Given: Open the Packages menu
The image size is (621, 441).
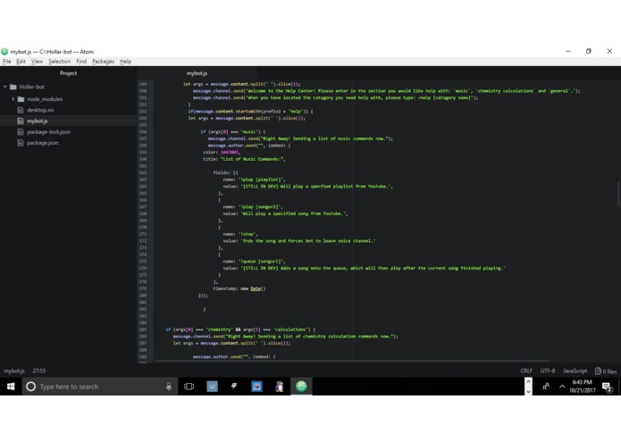Looking at the screenshot, I should 103,62.
